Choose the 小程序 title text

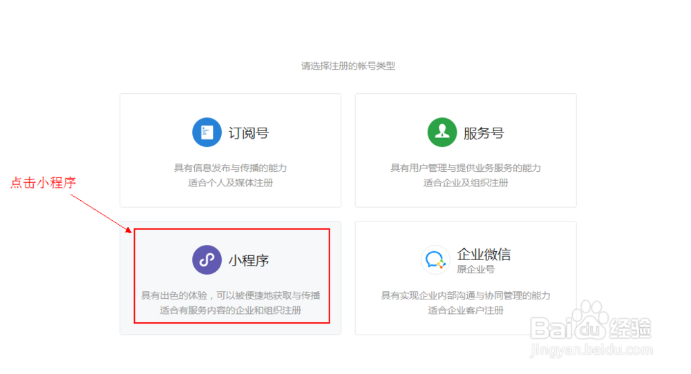pos(249,260)
